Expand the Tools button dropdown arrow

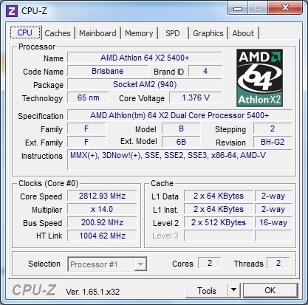[234, 290]
